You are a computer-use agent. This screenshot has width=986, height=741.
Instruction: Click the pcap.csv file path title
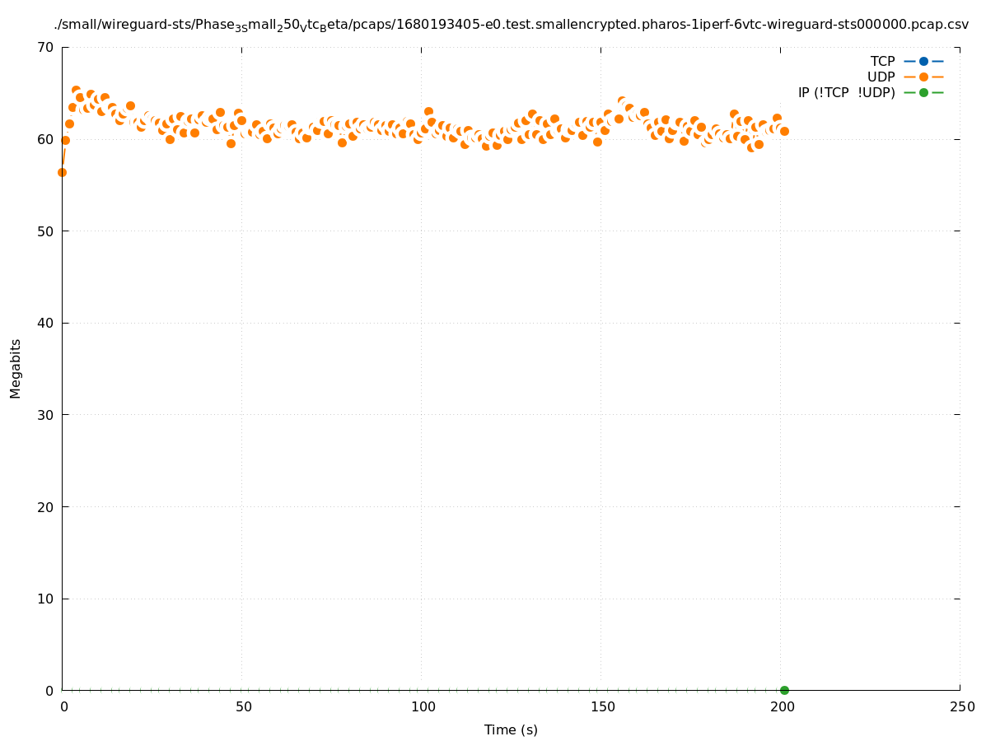pyautogui.click(x=511, y=25)
